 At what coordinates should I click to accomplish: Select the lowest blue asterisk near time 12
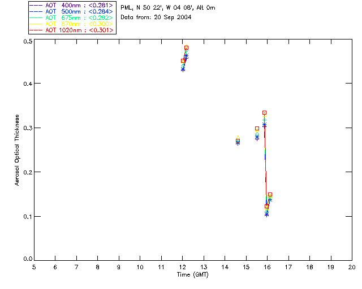coord(183,69)
